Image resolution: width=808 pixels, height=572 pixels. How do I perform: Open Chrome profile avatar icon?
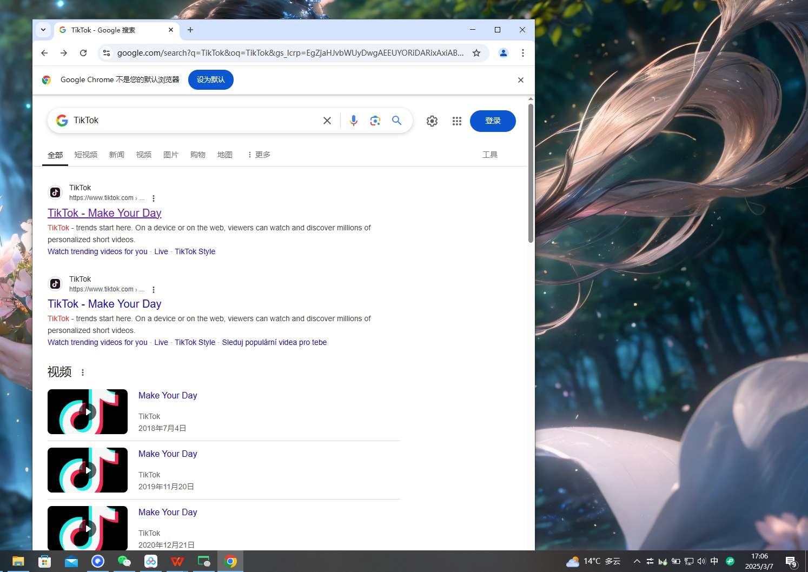pos(504,53)
